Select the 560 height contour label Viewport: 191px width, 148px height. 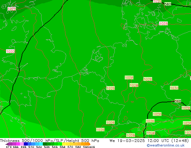click(x=168, y=4)
